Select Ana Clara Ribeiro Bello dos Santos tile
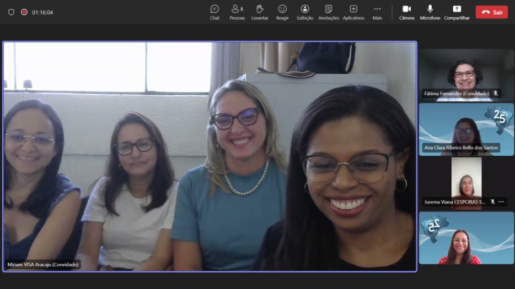The height and width of the screenshot is (289, 515). click(x=466, y=129)
